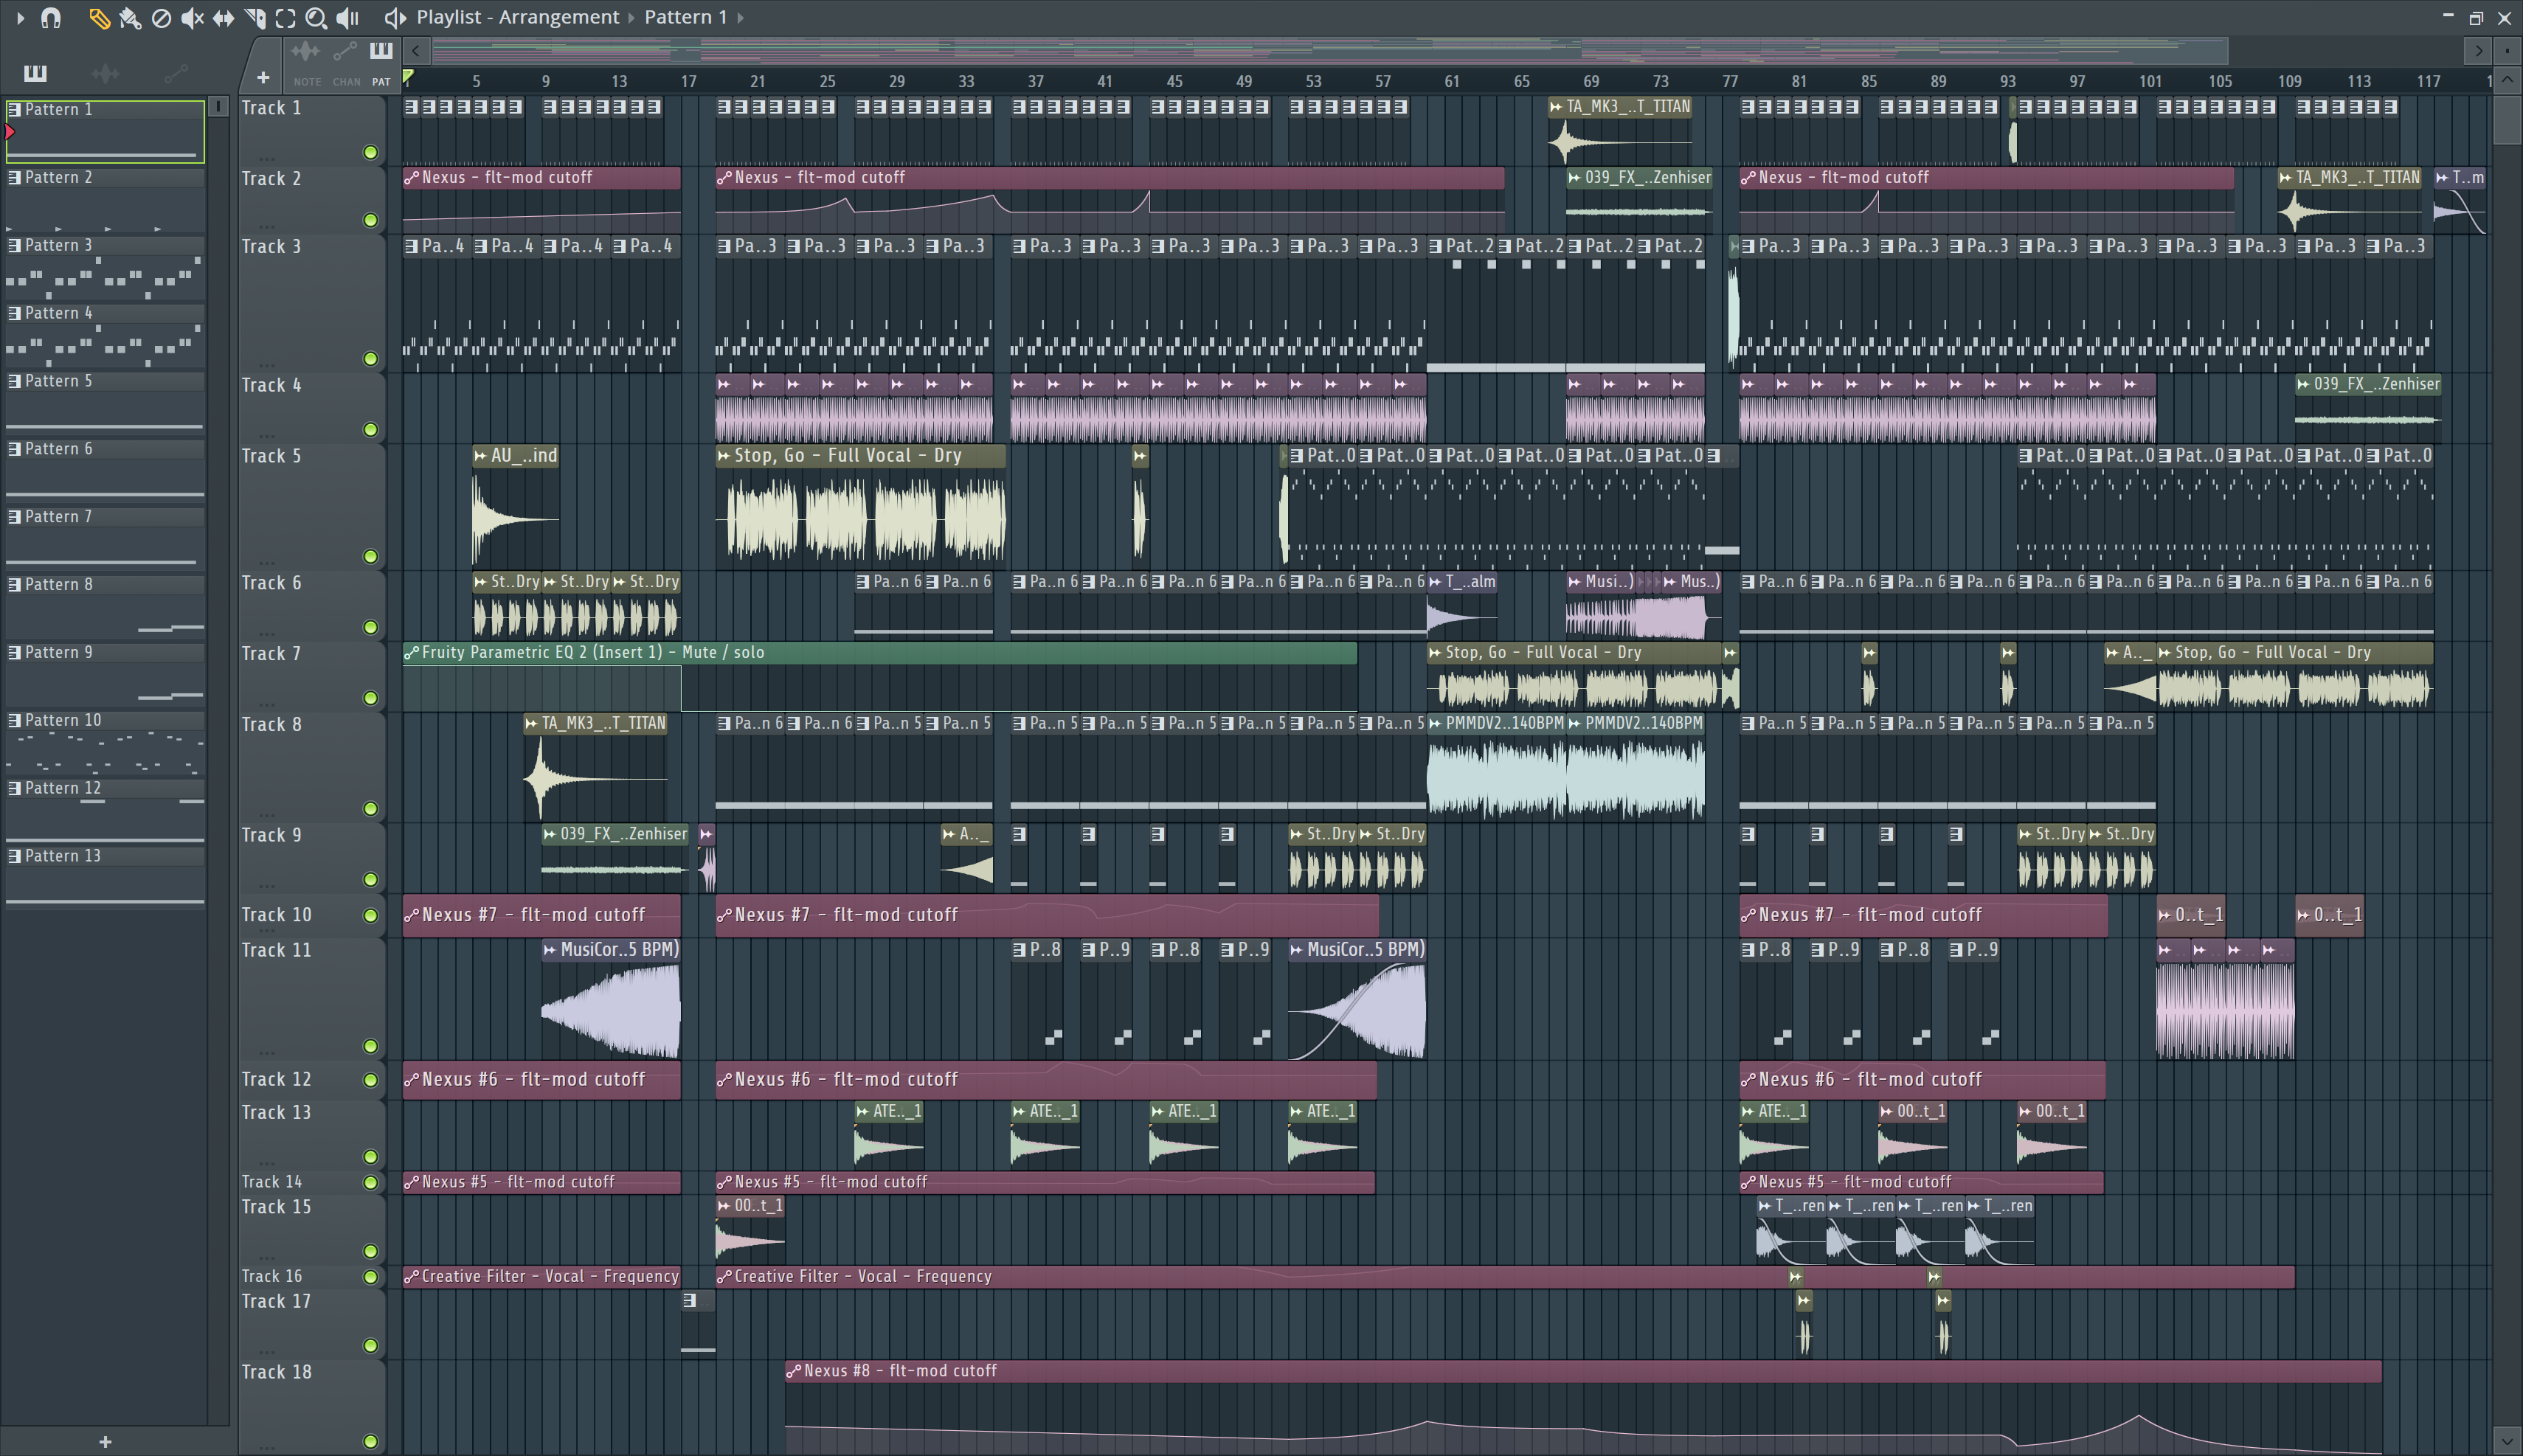This screenshot has height=1456, width=2523.
Task: Expand the Pattern 1 breadcrumb arrow
Action: [740, 17]
